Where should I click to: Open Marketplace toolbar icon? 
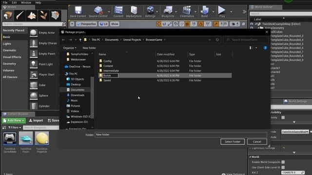click(134, 10)
